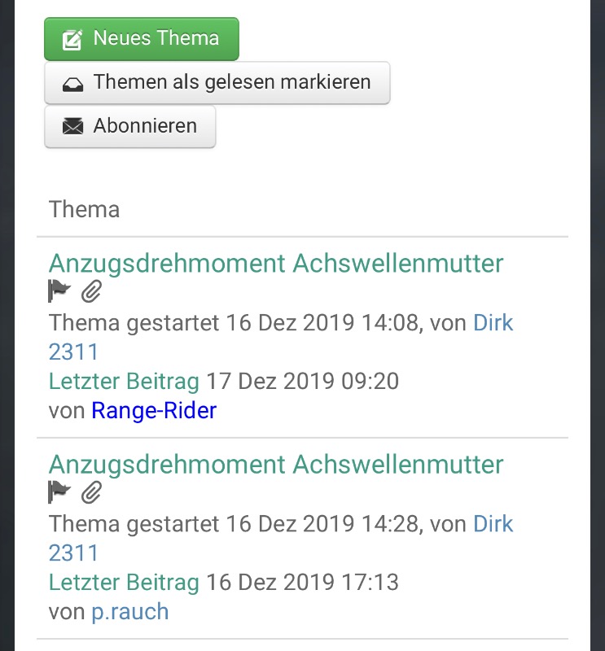Go to Letzter Beitrag of second topic
The image size is (605, 651).
tap(124, 582)
